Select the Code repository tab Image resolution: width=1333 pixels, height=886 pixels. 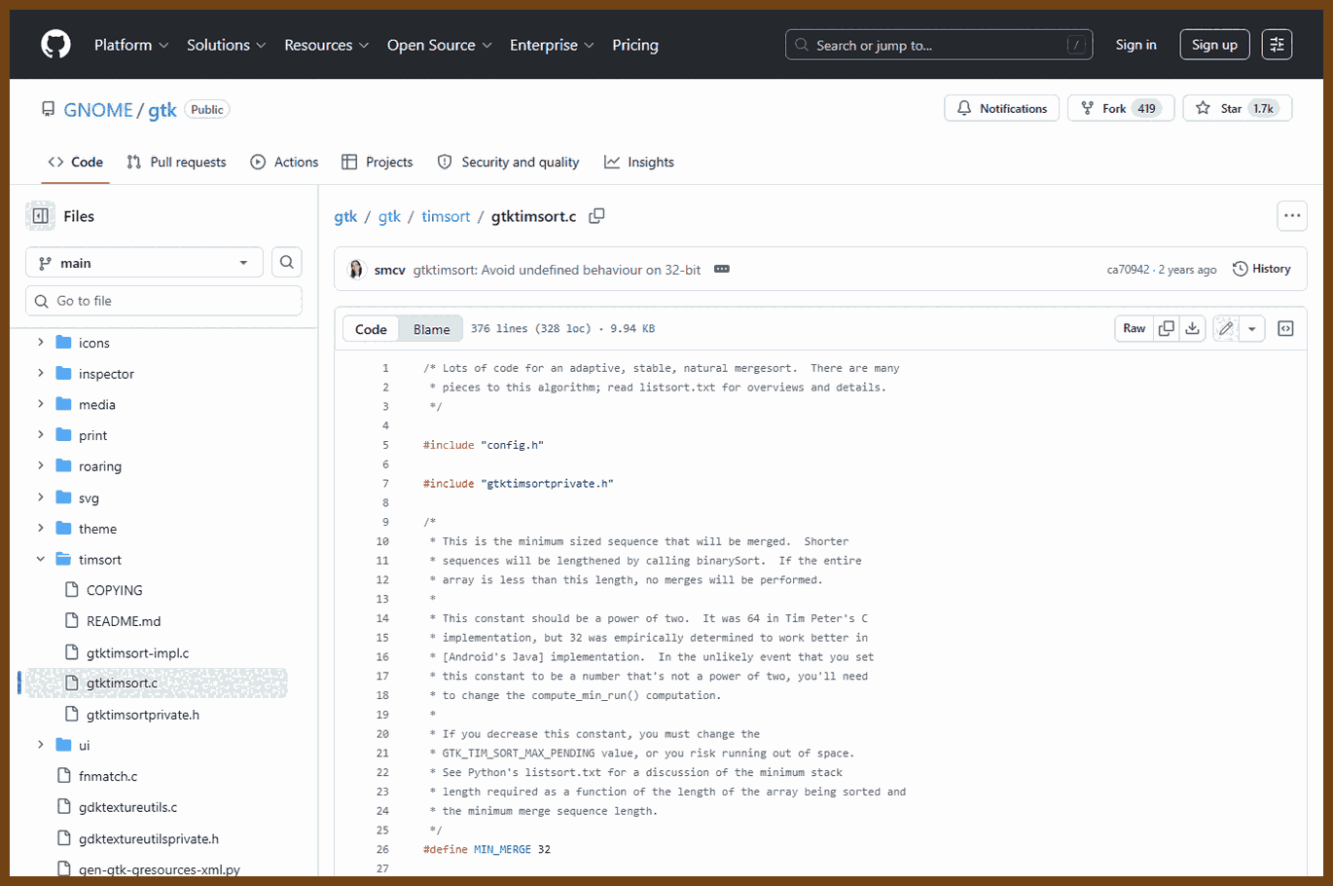point(76,162)
